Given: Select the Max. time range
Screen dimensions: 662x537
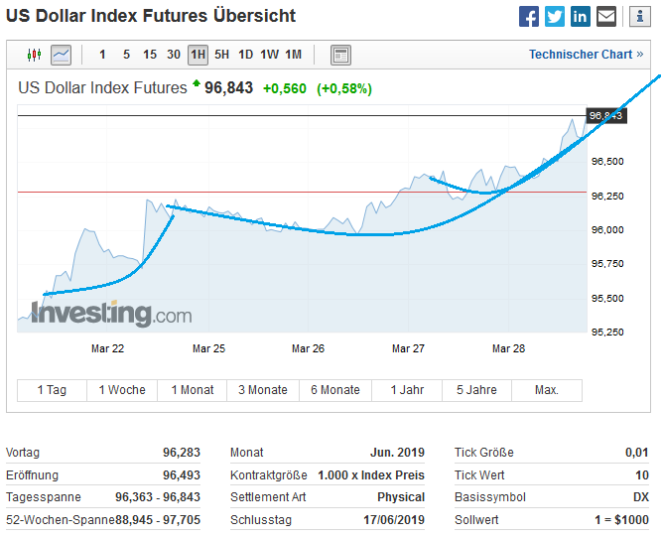Looking at the screenshot, I should (547, 390).
